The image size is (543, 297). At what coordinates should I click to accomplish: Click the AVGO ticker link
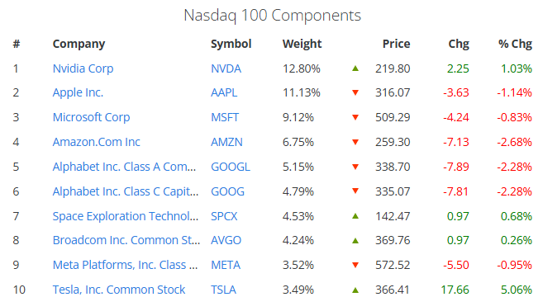click(x=226, y=240)
